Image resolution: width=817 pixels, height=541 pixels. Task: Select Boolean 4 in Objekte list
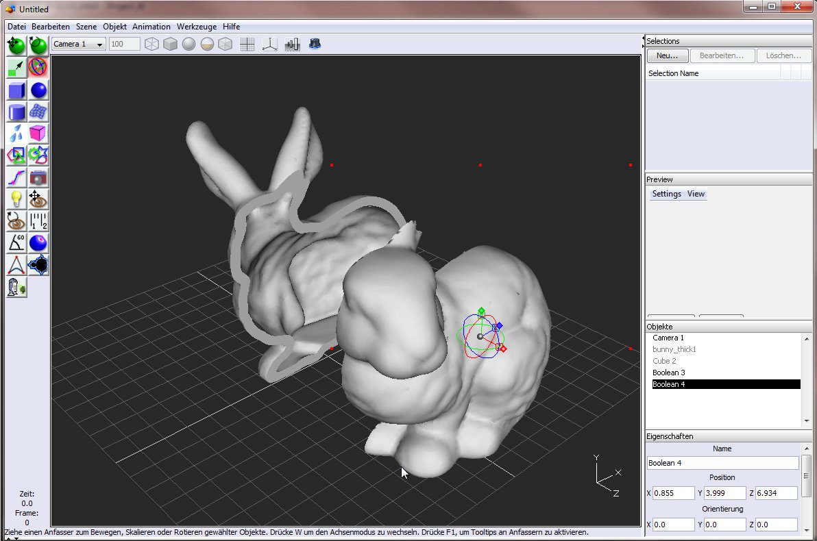click(x=726, y=384)
